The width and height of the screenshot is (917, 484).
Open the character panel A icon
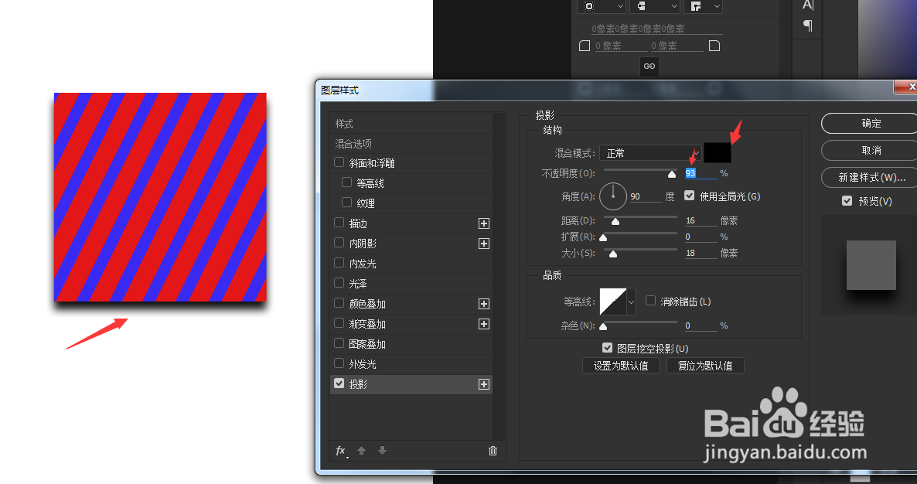806,6
